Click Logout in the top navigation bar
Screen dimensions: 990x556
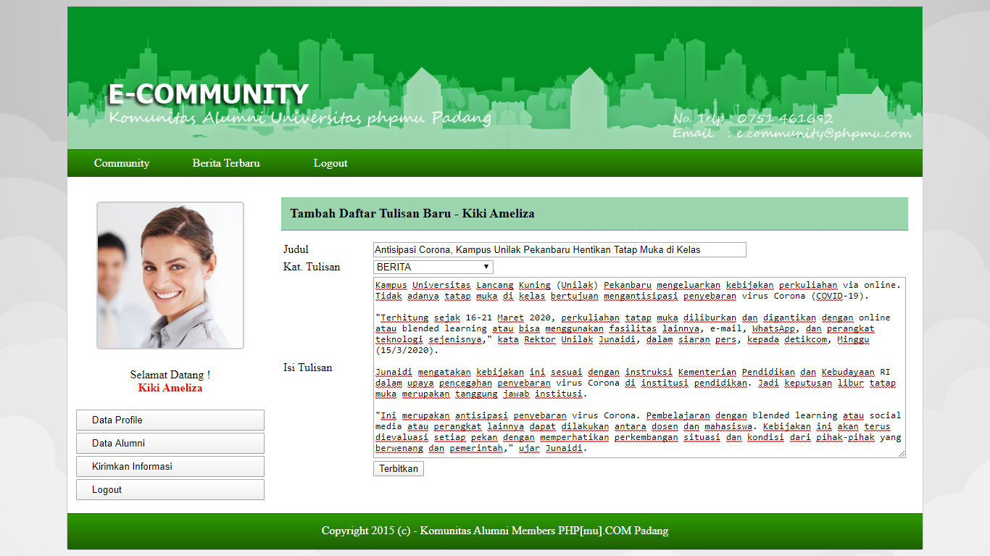330,163
